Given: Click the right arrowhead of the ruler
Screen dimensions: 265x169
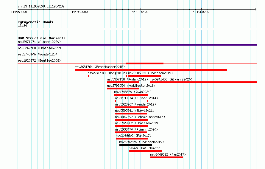Looking at the screenshot, I should coord(256,9).
